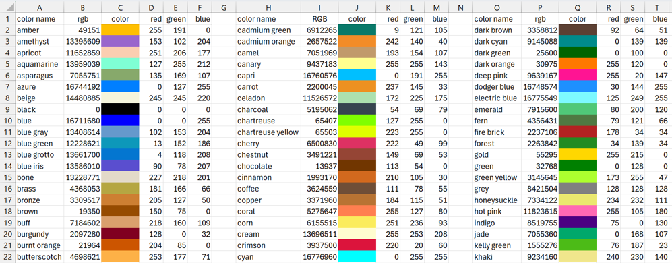Select RGB value 6912265
Viewport: 672px width, 263px height.
pos(319,30)
